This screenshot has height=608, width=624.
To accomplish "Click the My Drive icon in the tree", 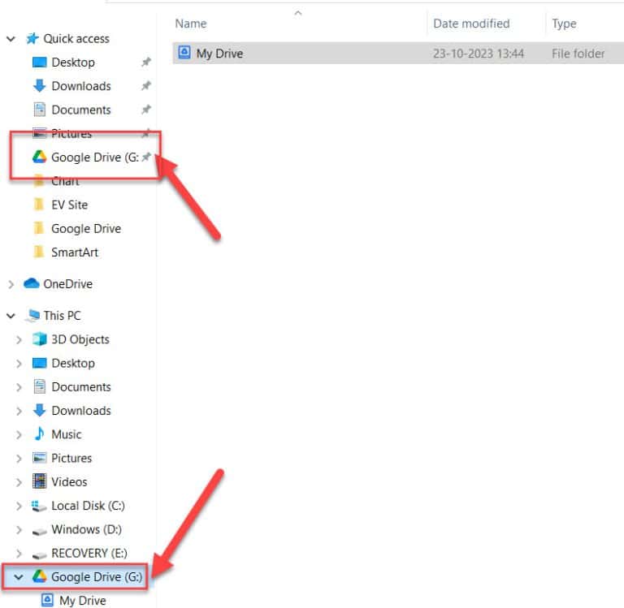I will pos(47,600).
